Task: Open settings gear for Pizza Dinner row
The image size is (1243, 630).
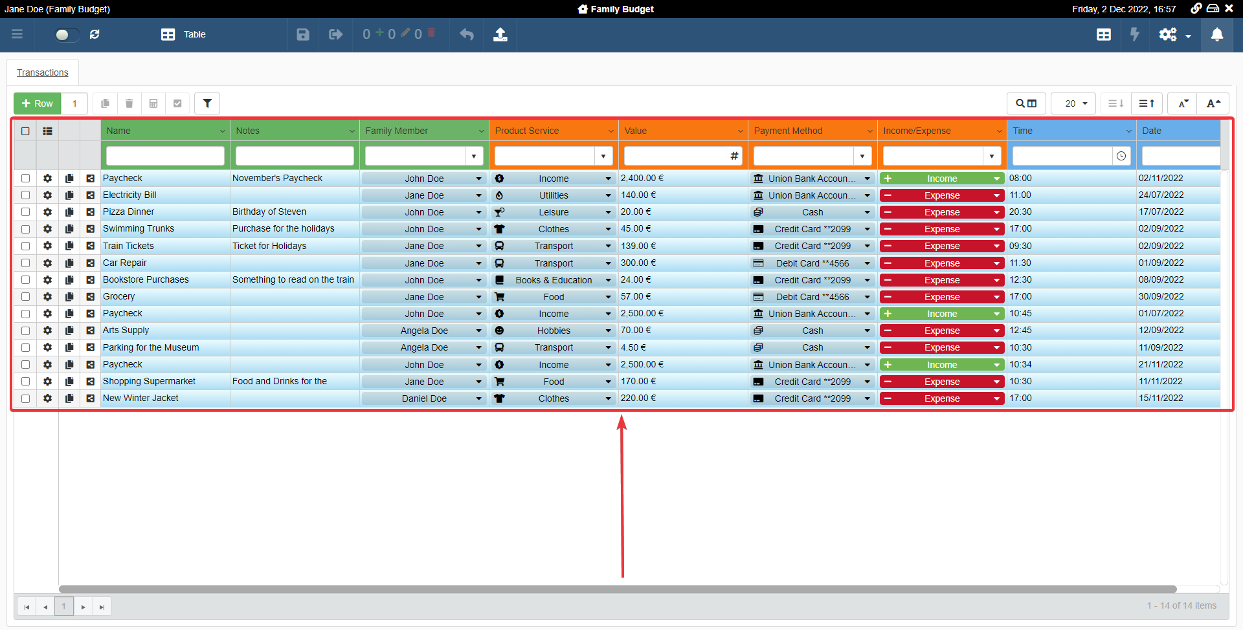Action: click(47, 212)
